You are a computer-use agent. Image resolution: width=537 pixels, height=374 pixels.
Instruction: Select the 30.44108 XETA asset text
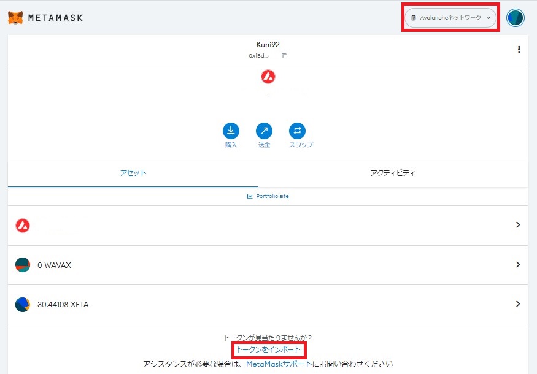click(63, 305)
